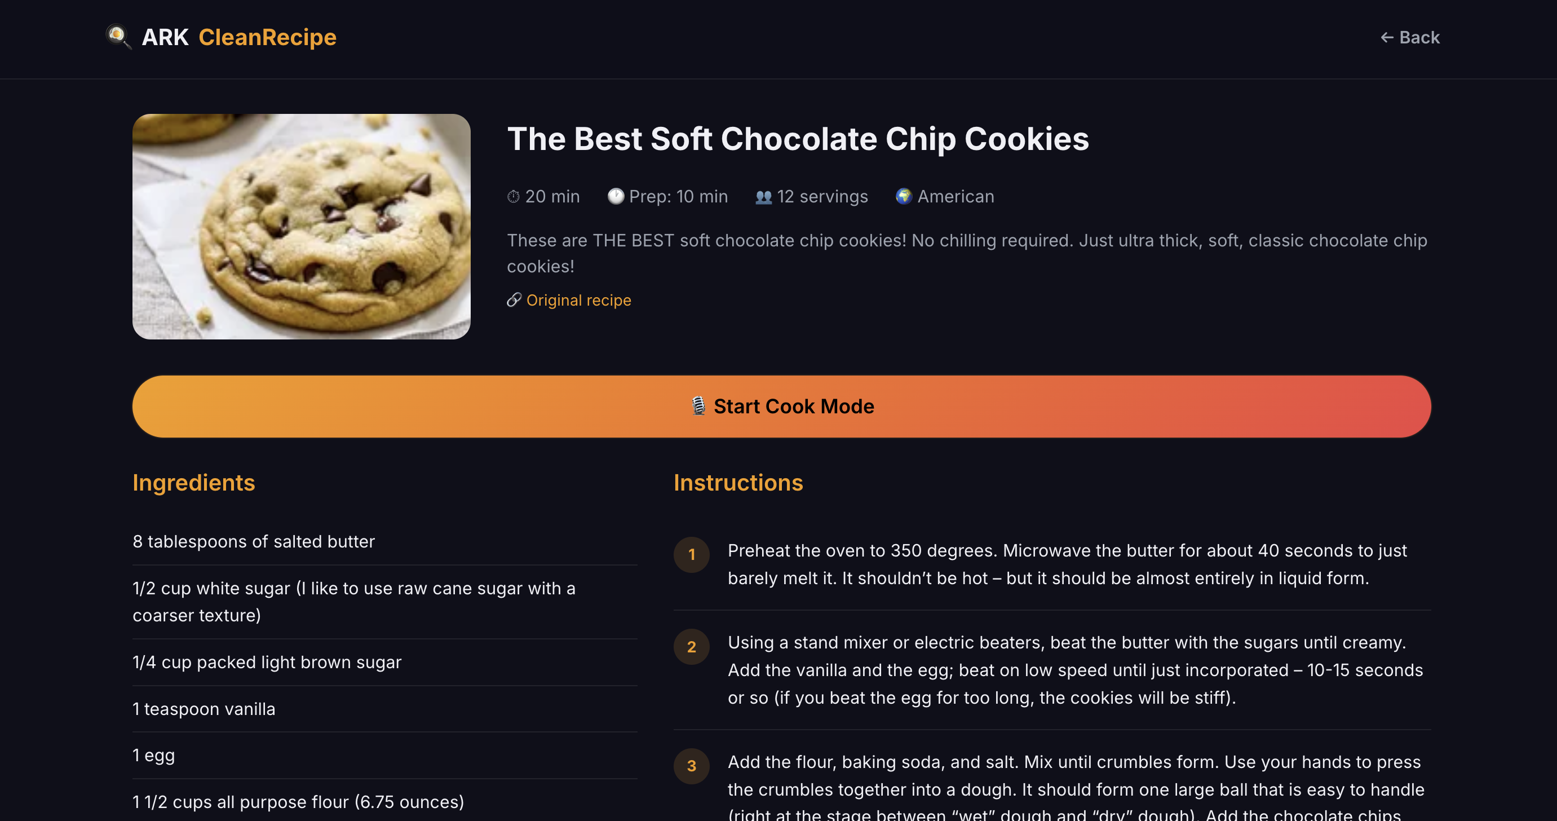Select step 3 number badge
1557x821 pixels.
pos(692,766)
